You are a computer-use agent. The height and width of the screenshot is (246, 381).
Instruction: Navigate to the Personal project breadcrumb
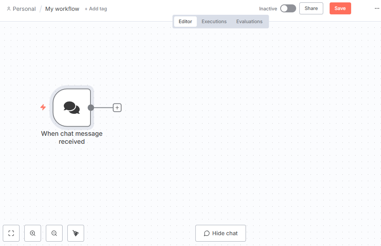(24, 9)
